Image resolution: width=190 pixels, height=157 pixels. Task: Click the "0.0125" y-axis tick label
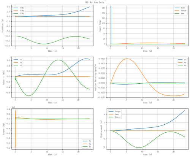(102, 59)
